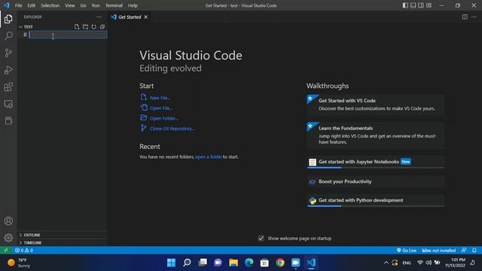482x271 pixels.
Task: Start Go Live server from status bar
Action: click(x=407, y=250)
